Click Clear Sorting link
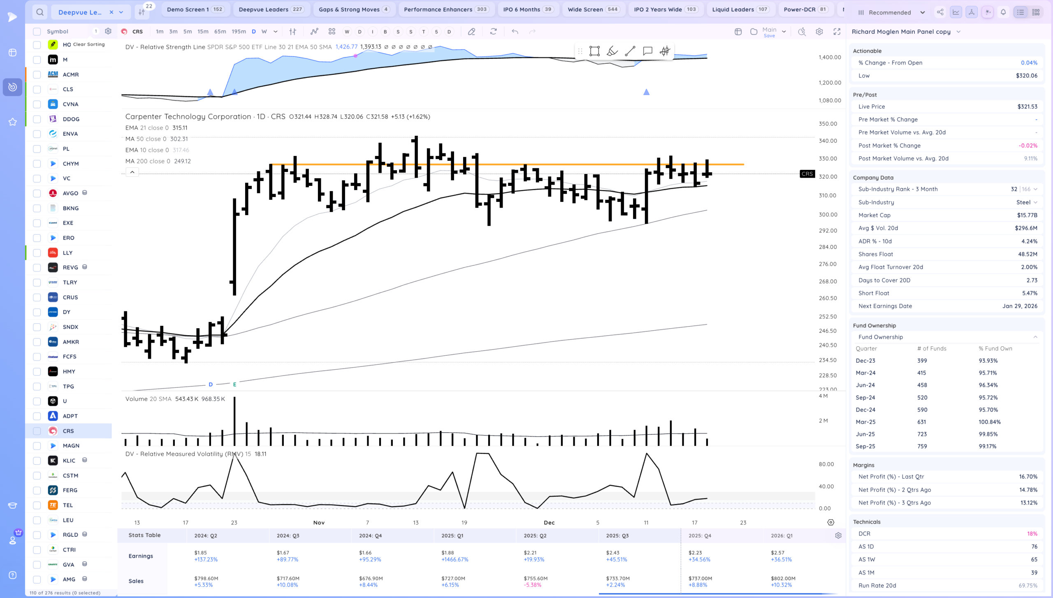The height and width of the screenshot is (598, 1053). pos(89,44)
